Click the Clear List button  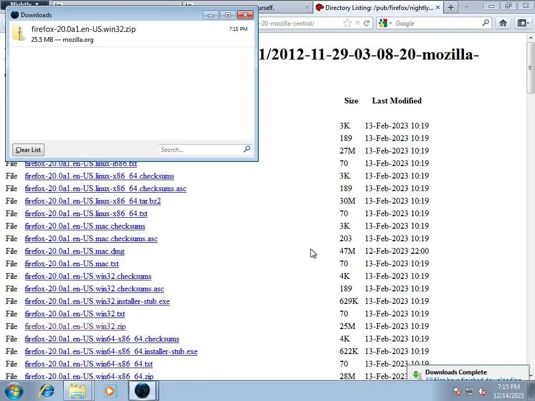click(x=28, y=150)
